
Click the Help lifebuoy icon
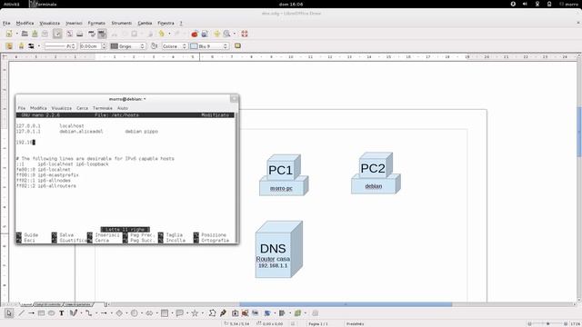coord(245,35)
